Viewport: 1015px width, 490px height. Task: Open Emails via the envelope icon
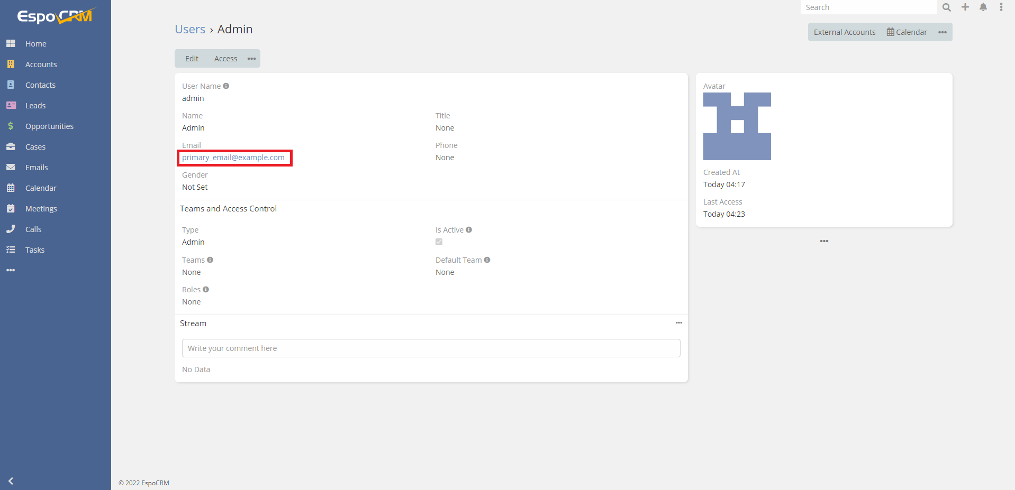11,167
